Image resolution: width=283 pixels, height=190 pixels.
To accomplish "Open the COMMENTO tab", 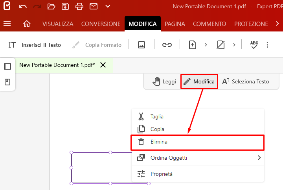I will click(x=209, y=24).
